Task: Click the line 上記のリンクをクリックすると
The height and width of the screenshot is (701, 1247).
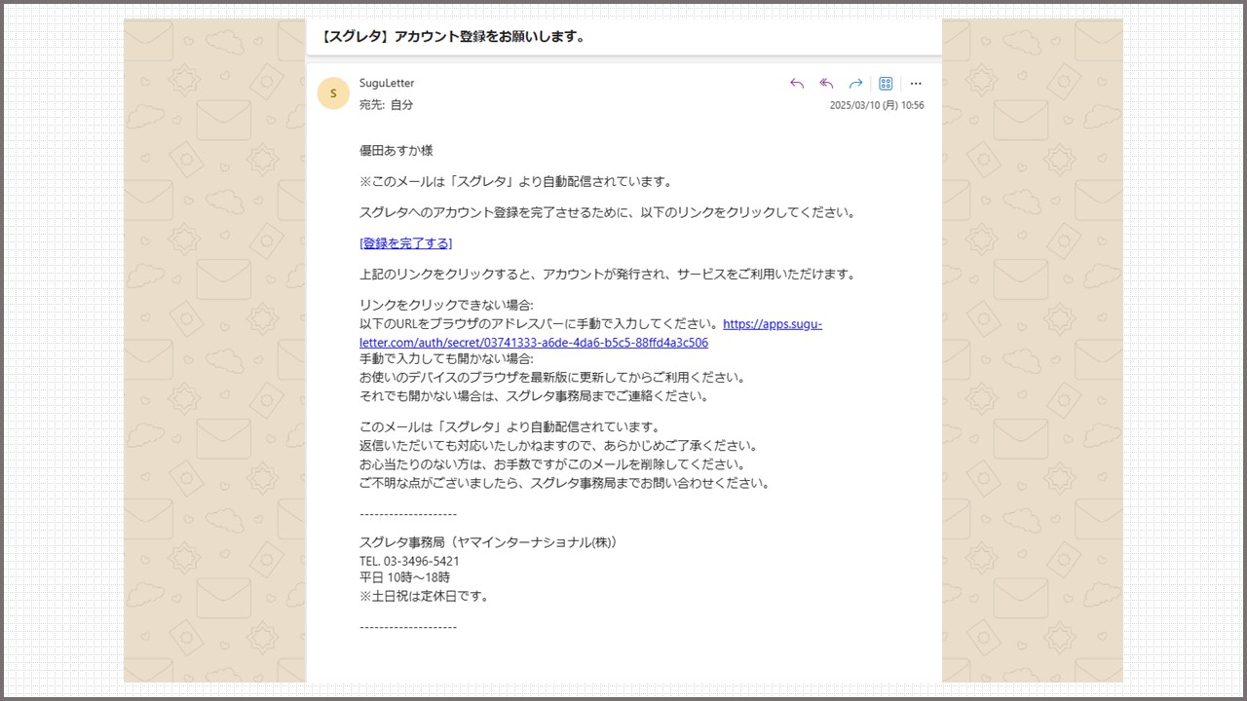Action: (x=609, y=275)
